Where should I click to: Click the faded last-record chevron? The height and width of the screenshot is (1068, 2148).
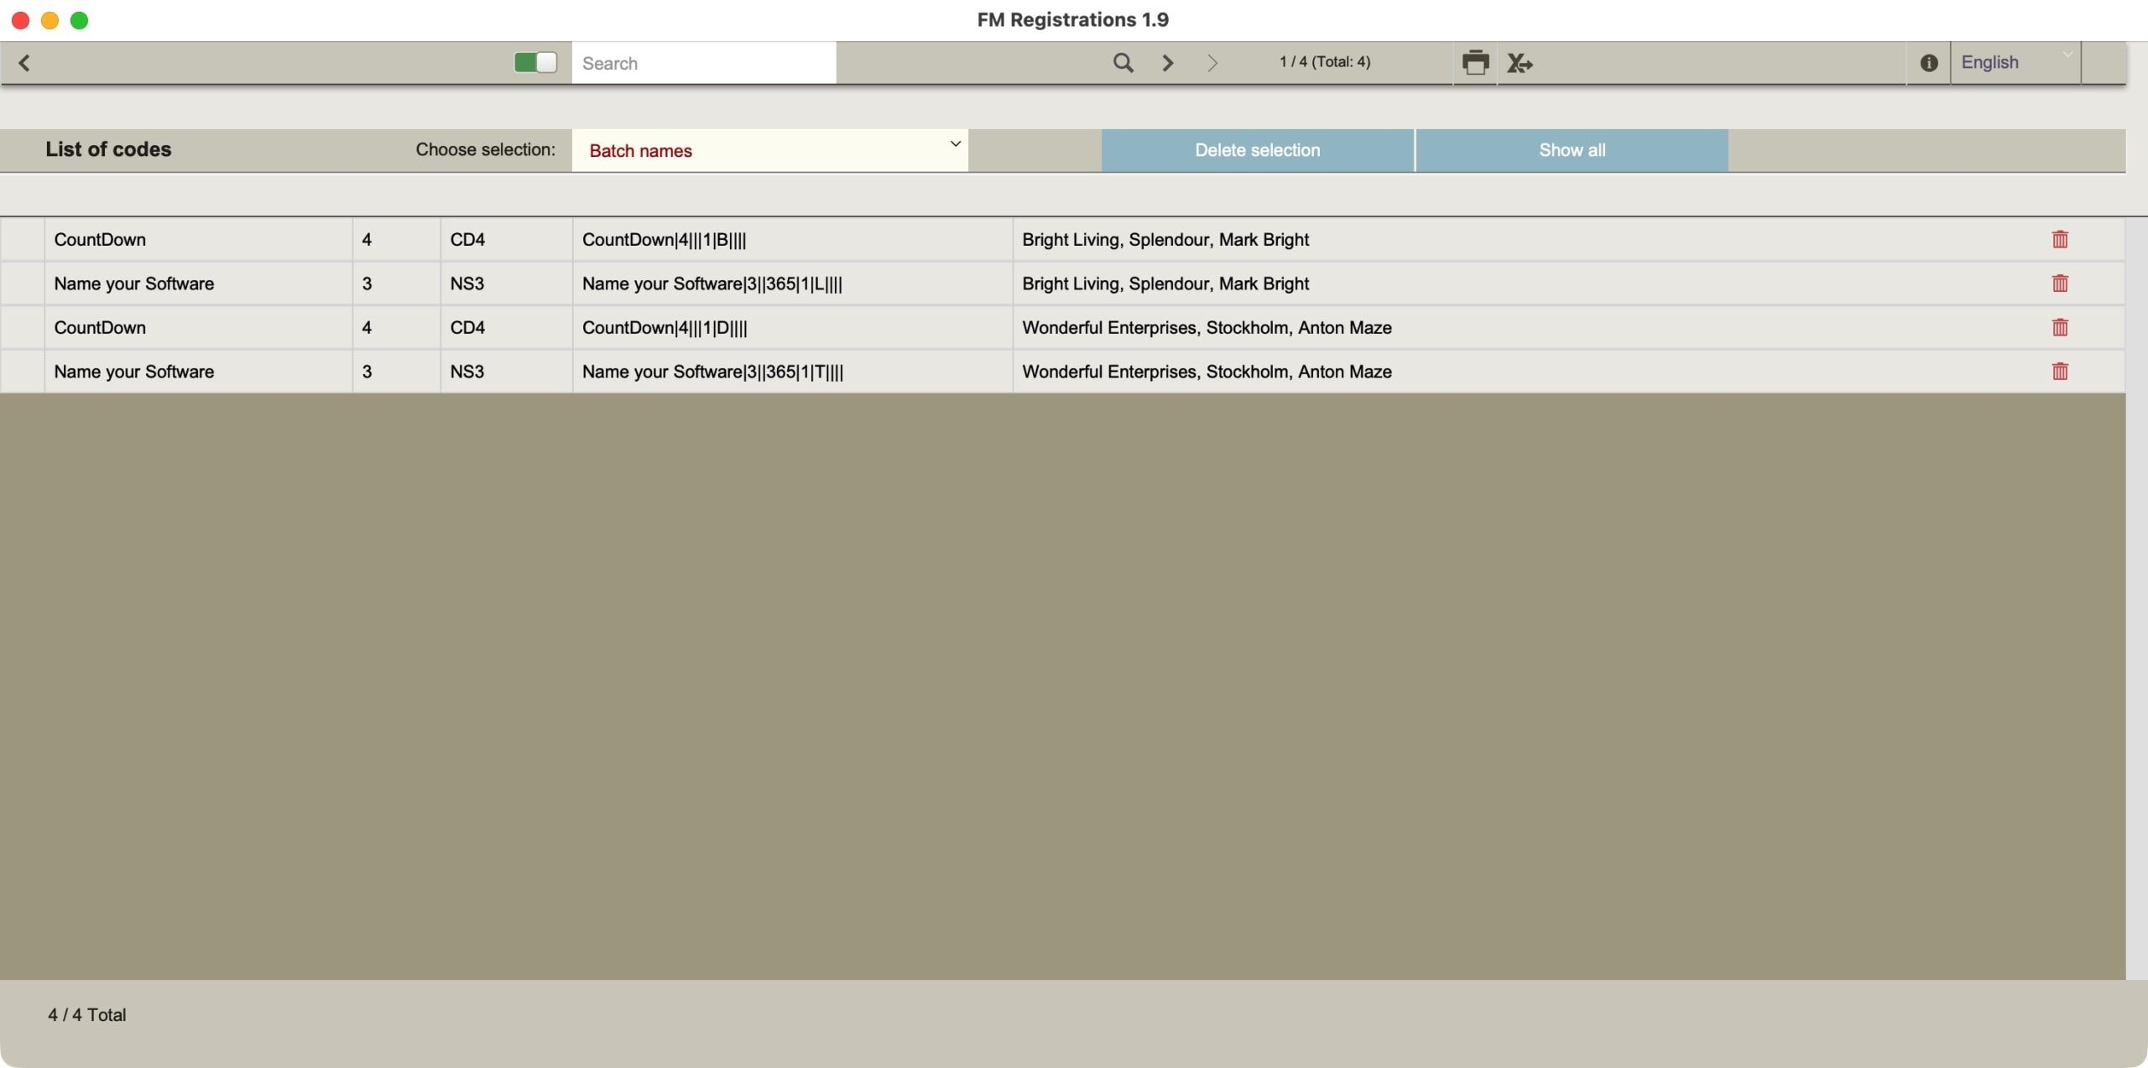[1212, 63]
